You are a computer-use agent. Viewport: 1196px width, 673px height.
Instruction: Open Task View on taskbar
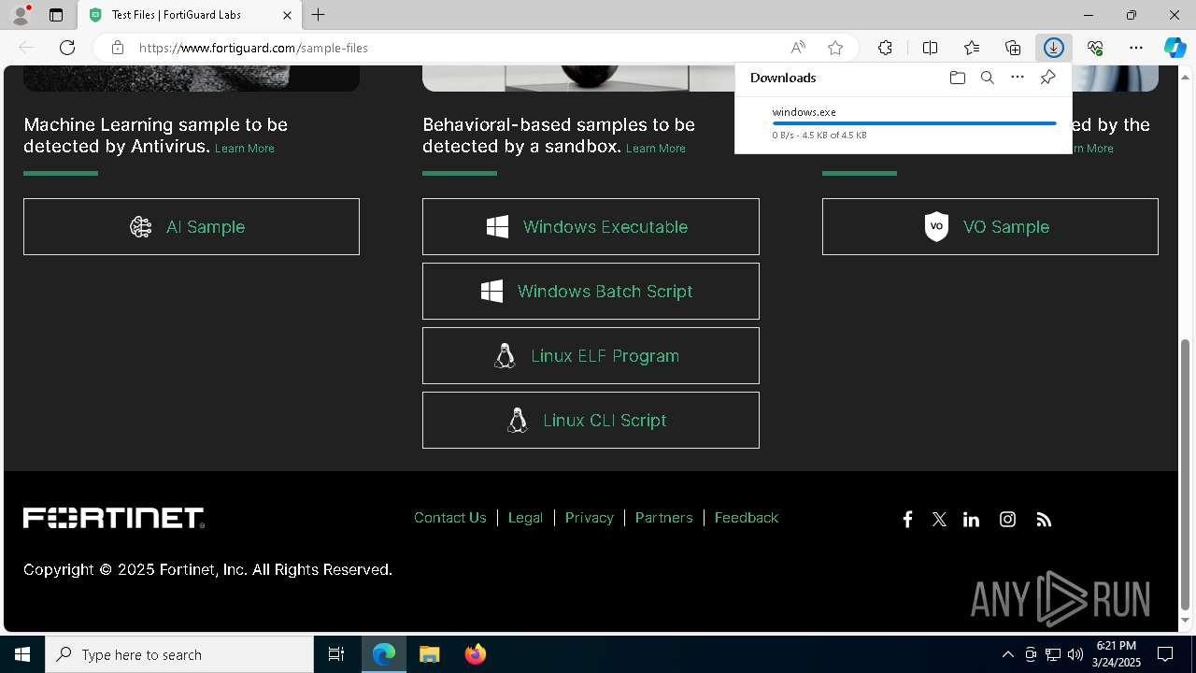tap(336, 654)
